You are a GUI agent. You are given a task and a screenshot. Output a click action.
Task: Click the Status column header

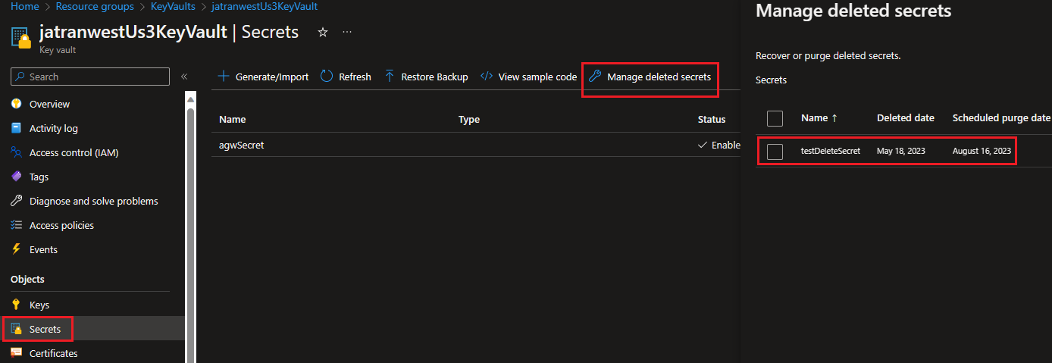point(712,119)
